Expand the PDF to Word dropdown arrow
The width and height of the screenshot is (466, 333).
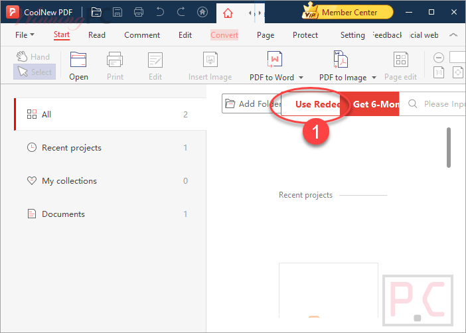coord(301,78)
